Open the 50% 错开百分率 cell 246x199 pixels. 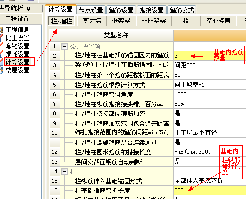click(210, 104)
